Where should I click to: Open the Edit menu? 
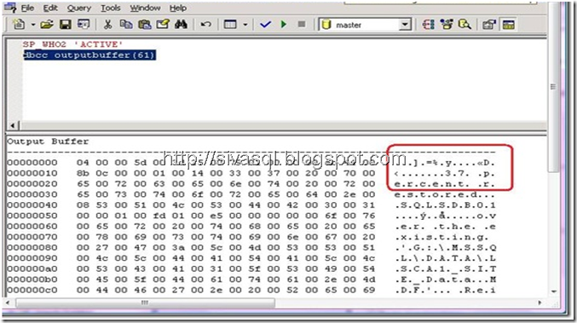point(50,8)
